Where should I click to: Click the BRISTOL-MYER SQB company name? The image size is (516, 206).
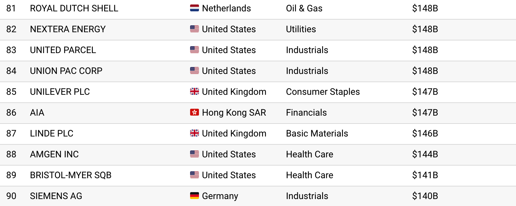(70, 175)
